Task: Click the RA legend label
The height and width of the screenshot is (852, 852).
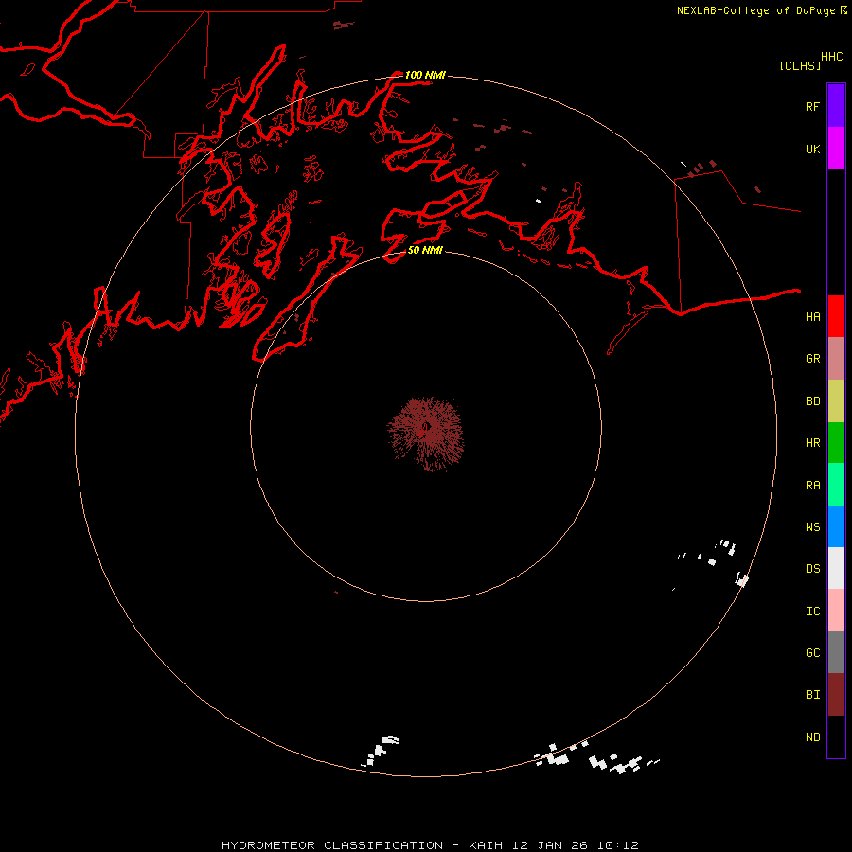Action: click(812, 485)
